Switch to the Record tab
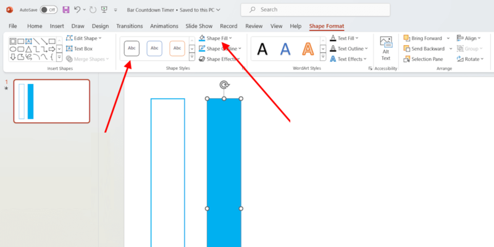 click(228, 26)
